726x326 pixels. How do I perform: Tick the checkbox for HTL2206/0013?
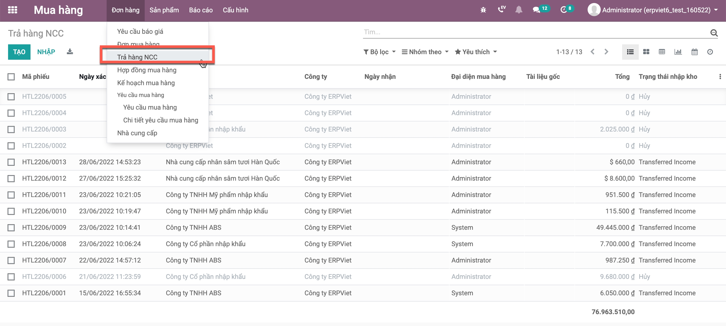coord(11,162)
